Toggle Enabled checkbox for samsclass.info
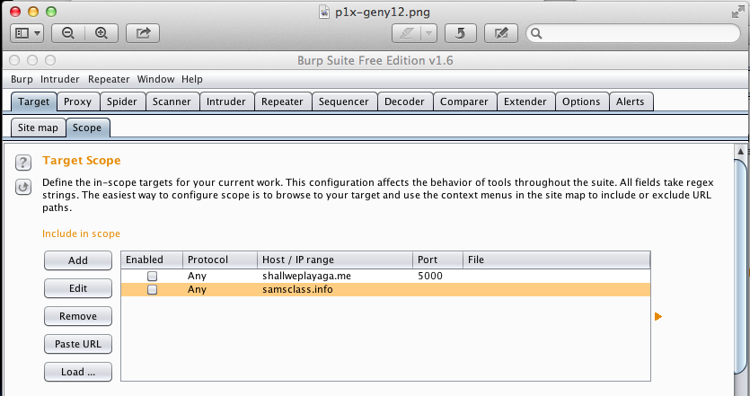Image resolution: width=750 pixels, height=396 pixels. (153, 290)
